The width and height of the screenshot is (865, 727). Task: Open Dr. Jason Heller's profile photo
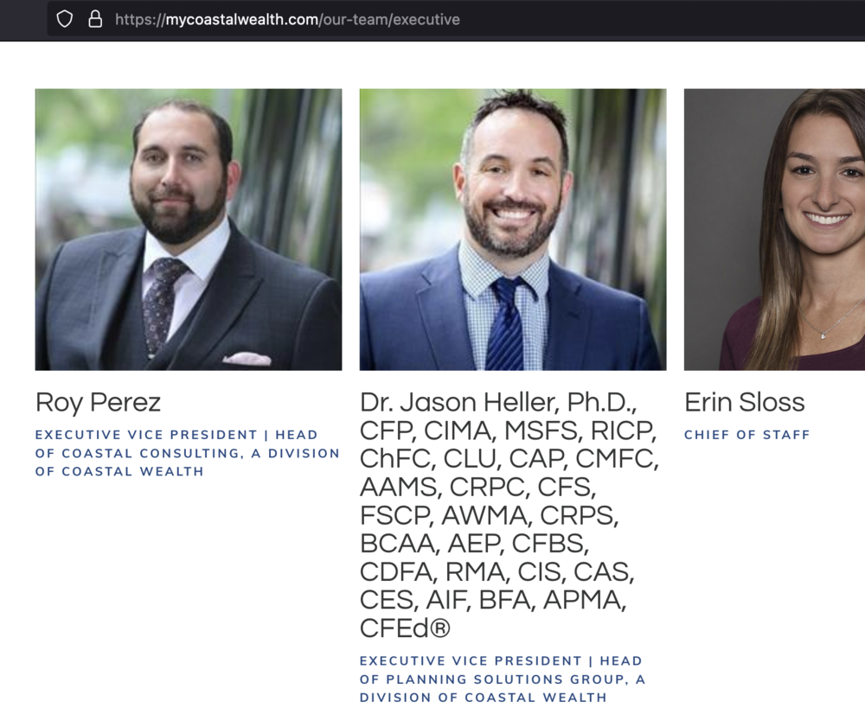pyautogui.click(x=513, y=229)
